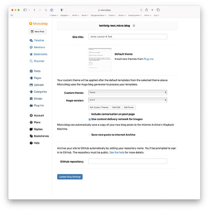Follow the Plug-ins link for themes
This screenshot has height=211, width=209.
[x=148, y=59]
